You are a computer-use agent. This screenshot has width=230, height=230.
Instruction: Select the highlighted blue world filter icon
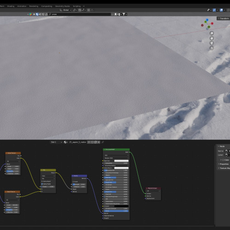tap(37, 14)
